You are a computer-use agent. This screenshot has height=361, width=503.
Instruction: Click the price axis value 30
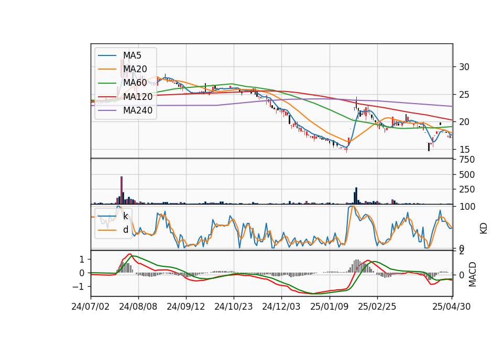tap(464, 67)
